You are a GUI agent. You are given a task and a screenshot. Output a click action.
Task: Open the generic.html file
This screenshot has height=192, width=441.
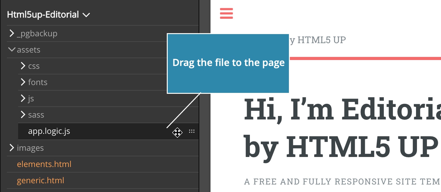click(x=41, y=180)
